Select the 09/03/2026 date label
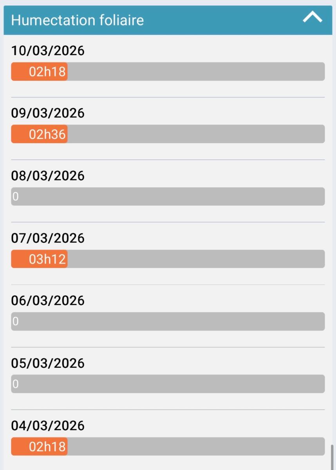This screenshot has height=470, width=336. point(48,113)
